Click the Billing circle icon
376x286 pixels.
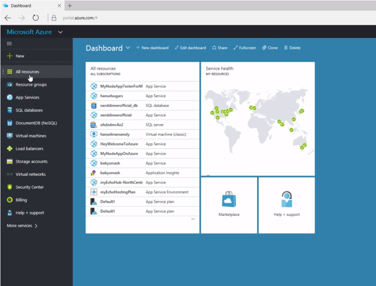tap(10, 200)
